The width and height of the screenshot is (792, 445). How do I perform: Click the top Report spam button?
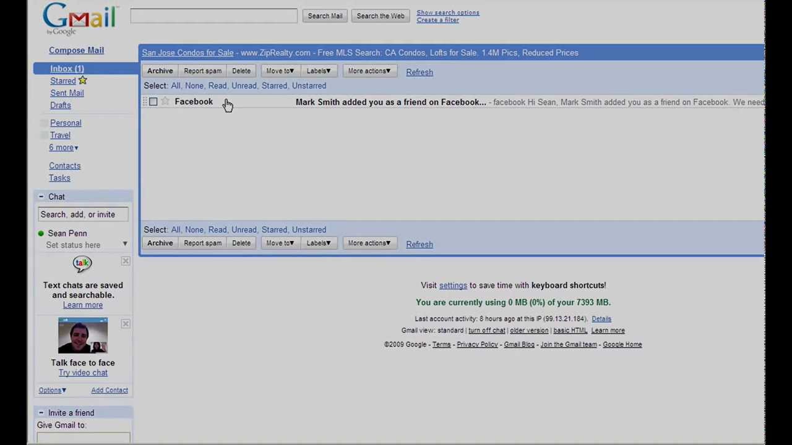tap(202, 71)
